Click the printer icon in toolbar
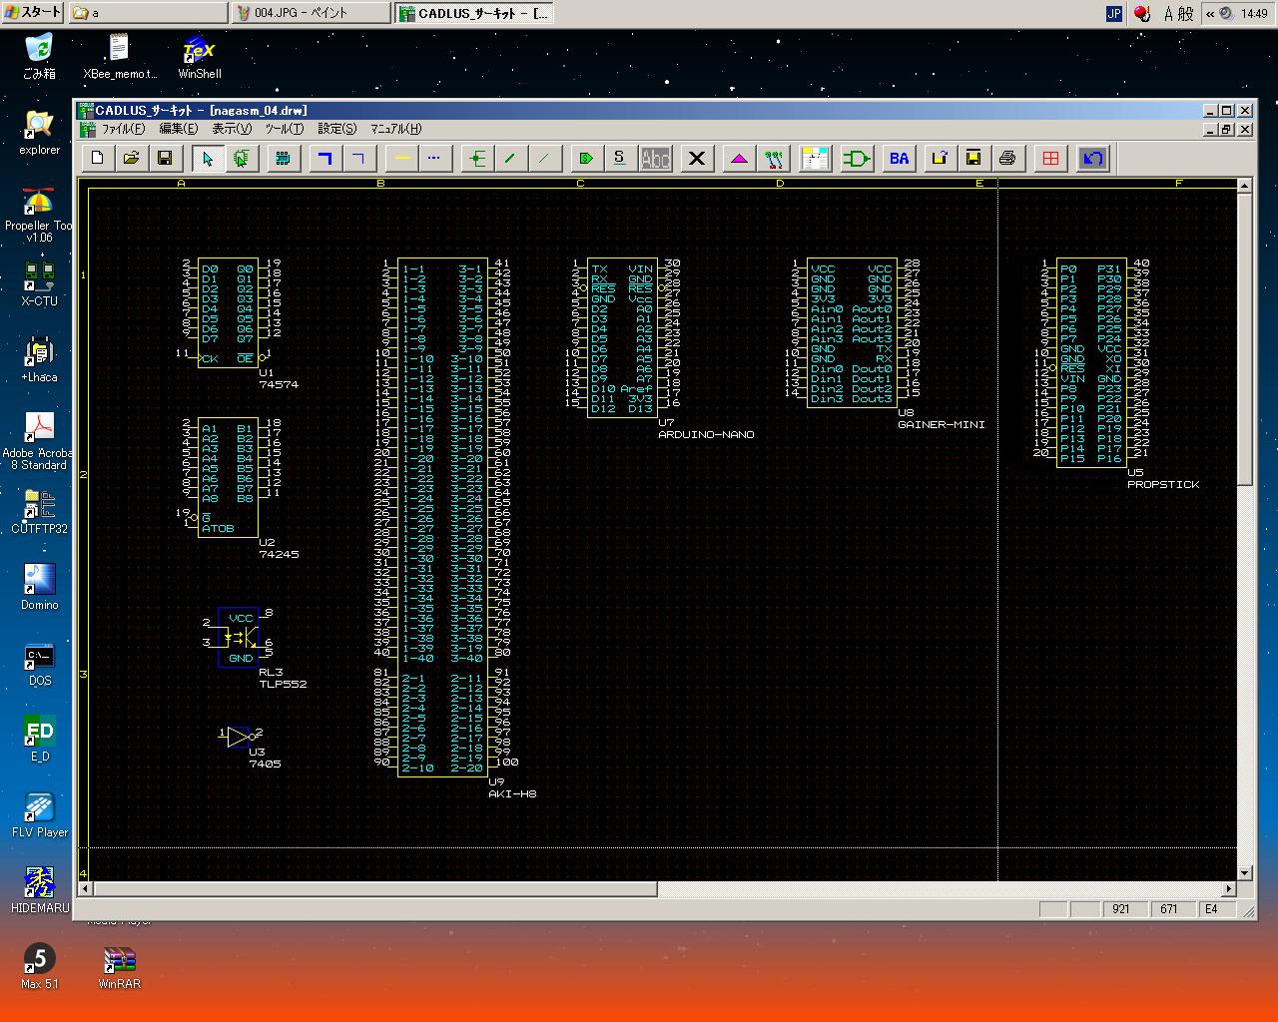The image size is (1278, 1022). click(x=1007, y=159)
